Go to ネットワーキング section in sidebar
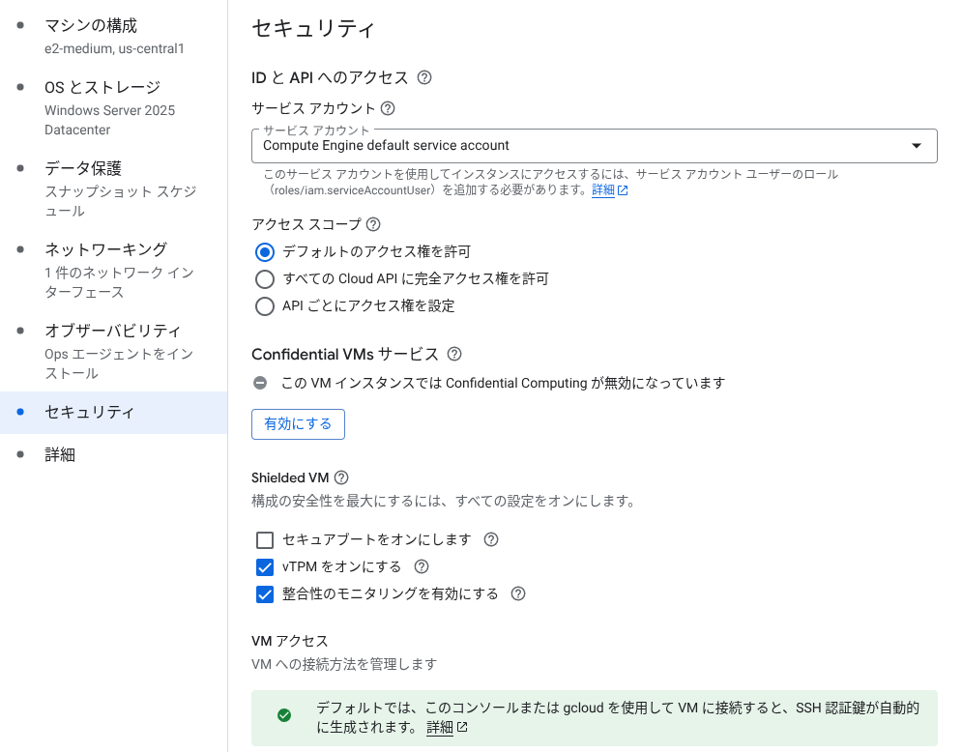 pyautogui.click(x=113, y=270)
